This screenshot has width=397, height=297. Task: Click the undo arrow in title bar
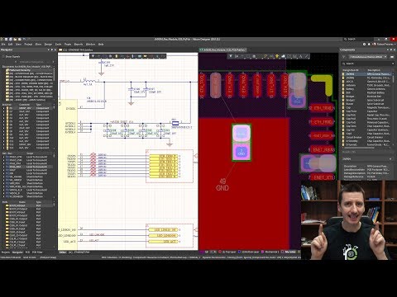point(24,40)
